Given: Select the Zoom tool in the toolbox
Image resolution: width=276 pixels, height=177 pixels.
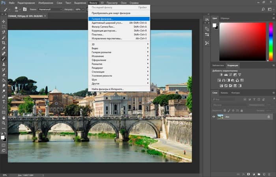Looking at the screenshot, I should (4, 123).
